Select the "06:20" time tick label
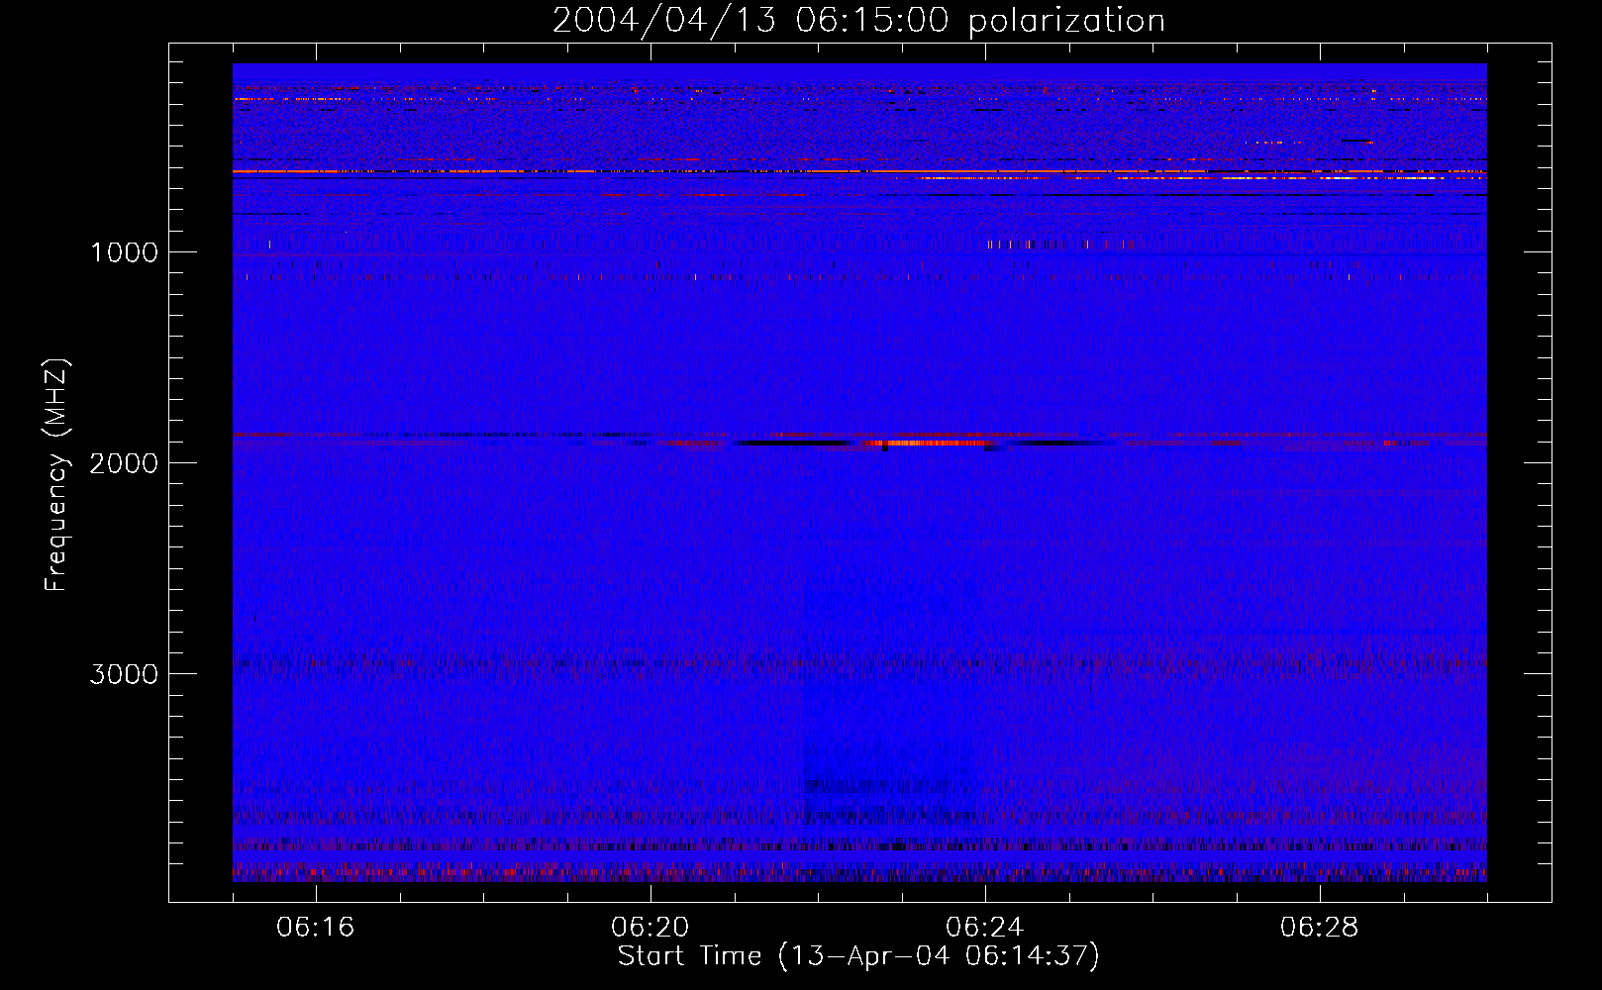The width and height of the screenshot is (1602, 990). point(651,928)
